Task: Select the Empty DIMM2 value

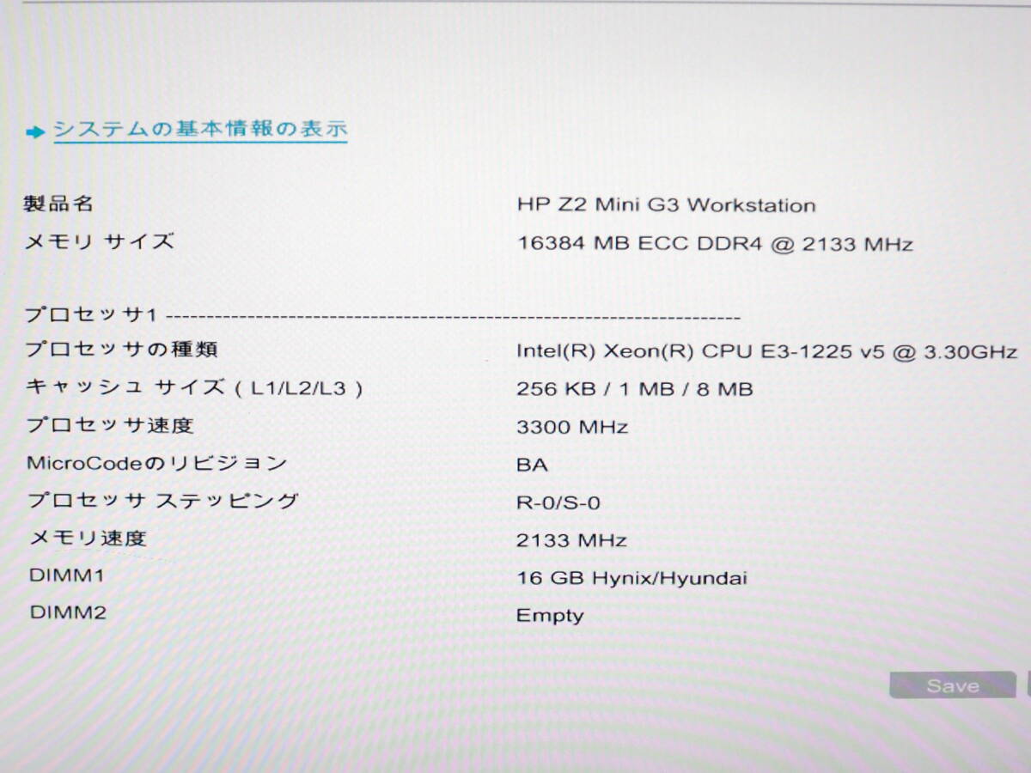Action: click(x=550, y=616)
